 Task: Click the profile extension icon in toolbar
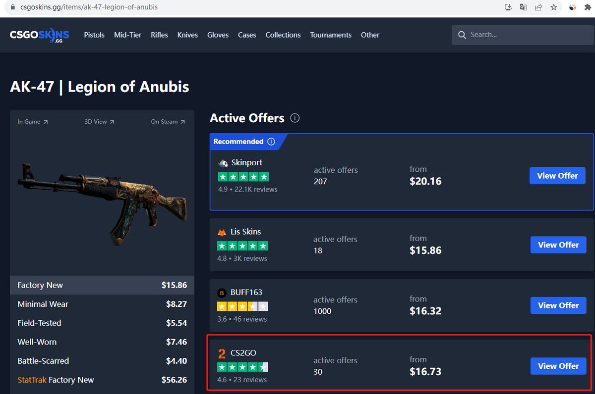click(x=573, y=7)
